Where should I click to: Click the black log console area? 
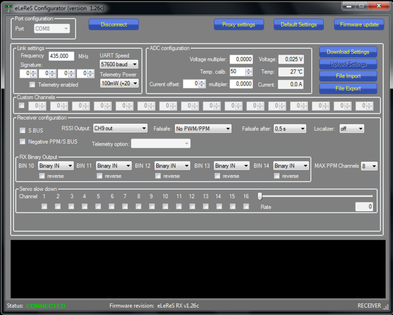[198, 269]
